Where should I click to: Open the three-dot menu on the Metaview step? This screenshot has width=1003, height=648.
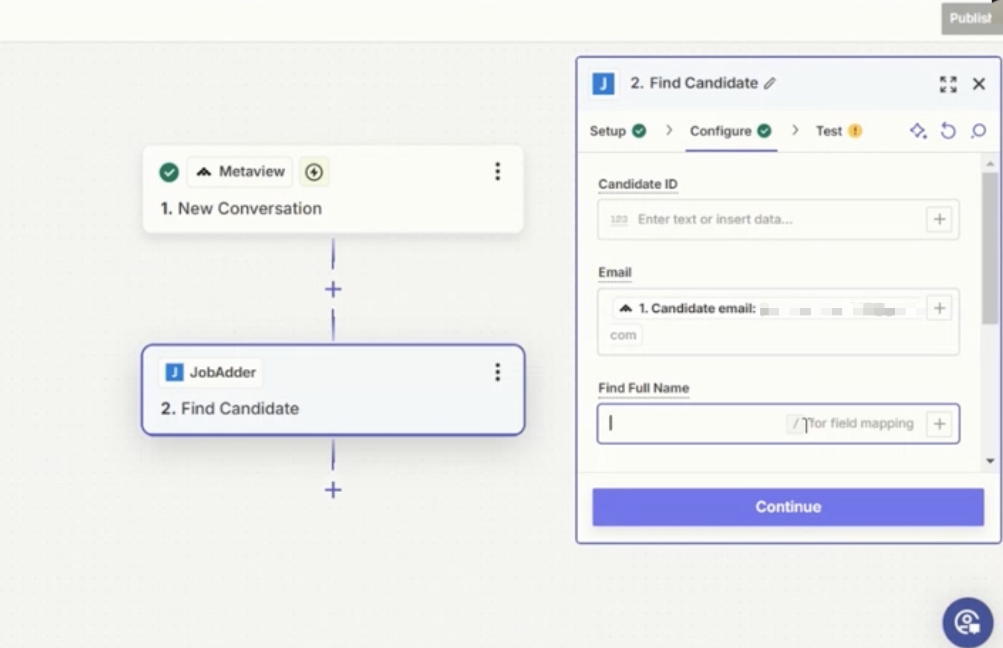tap(497, 172)
